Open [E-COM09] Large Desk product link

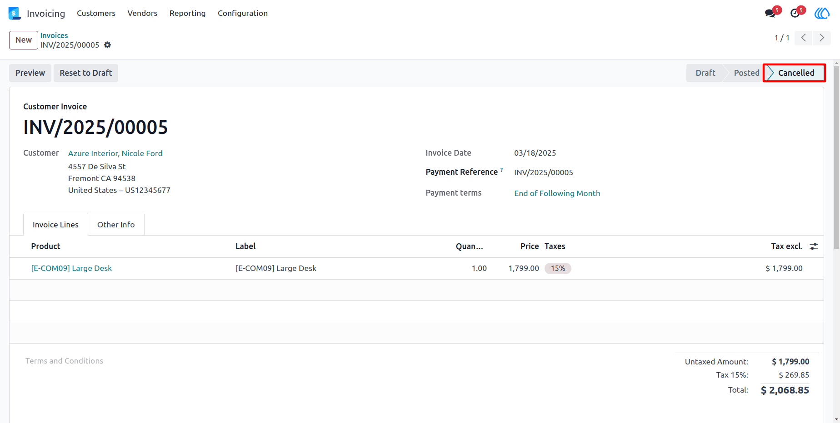[71, 268]
